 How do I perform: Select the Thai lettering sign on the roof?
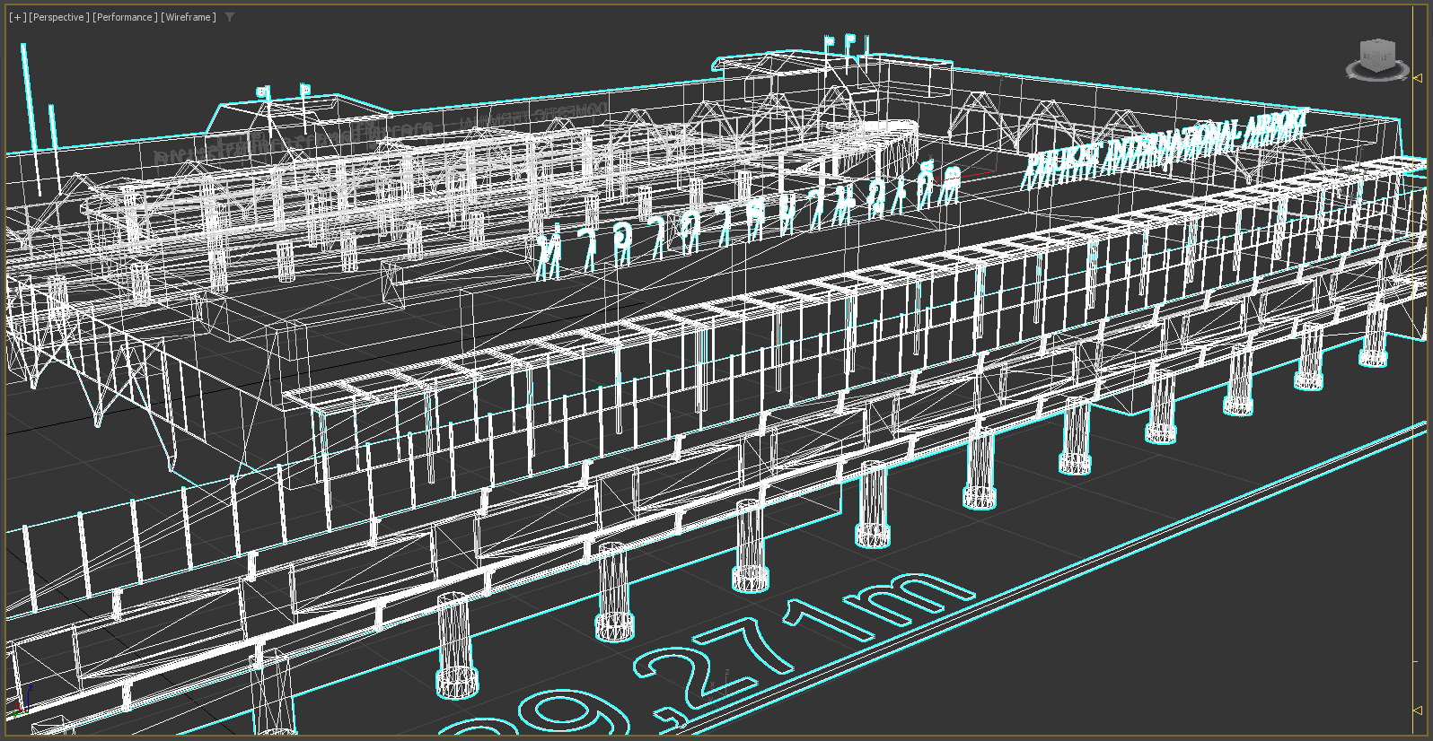[745, 215]
